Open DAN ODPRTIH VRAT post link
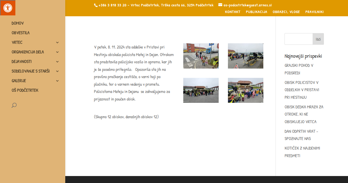Screen dimensions: 348x183 tap(302, 135)
